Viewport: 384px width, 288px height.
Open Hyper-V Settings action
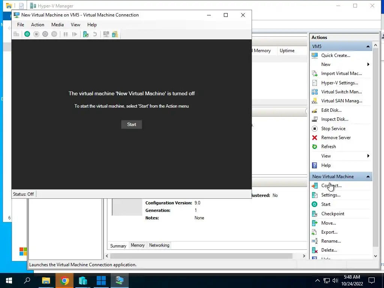pyautogui.click(x=339, y=83)
